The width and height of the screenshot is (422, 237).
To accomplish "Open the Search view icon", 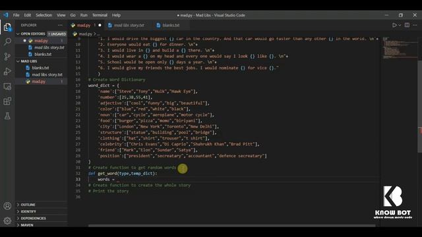I will click(7, 41).
